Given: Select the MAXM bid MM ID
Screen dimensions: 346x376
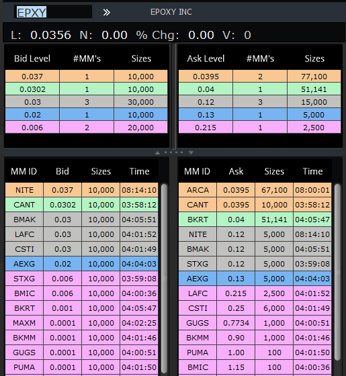Looking at the screenshot, I should pos(24,323).
